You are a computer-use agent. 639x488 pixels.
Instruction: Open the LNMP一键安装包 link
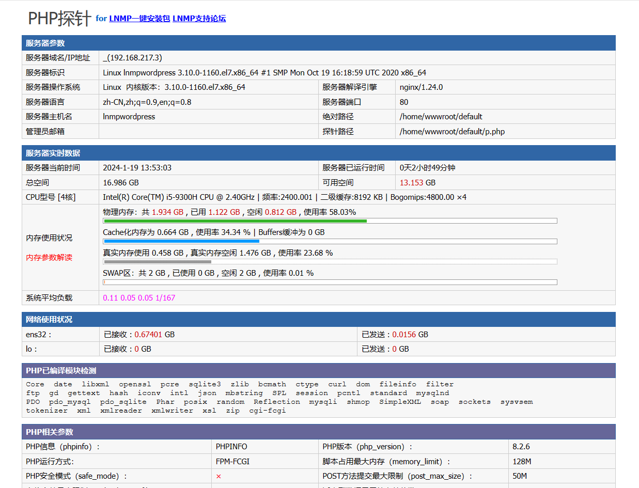coord(139,18)
